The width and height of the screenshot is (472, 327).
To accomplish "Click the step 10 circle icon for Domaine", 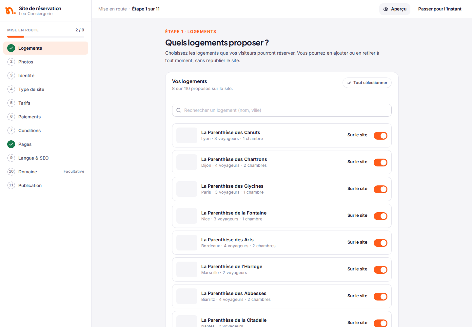I will pos(11,172).
